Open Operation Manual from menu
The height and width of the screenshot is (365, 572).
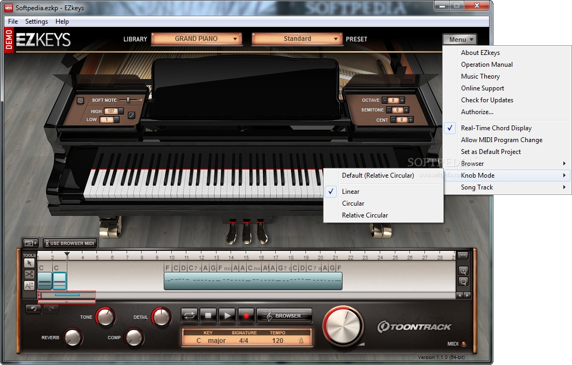pos(507,65)
